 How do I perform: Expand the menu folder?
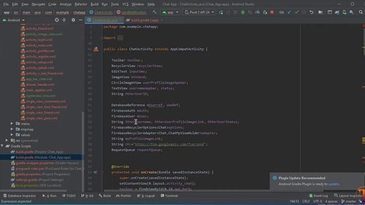tap(12, 124)
